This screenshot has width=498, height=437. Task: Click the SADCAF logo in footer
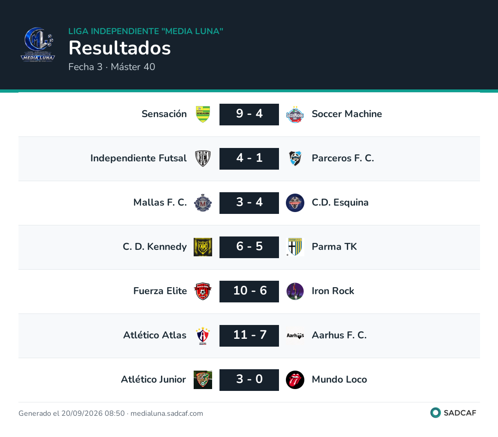(453, 413)
